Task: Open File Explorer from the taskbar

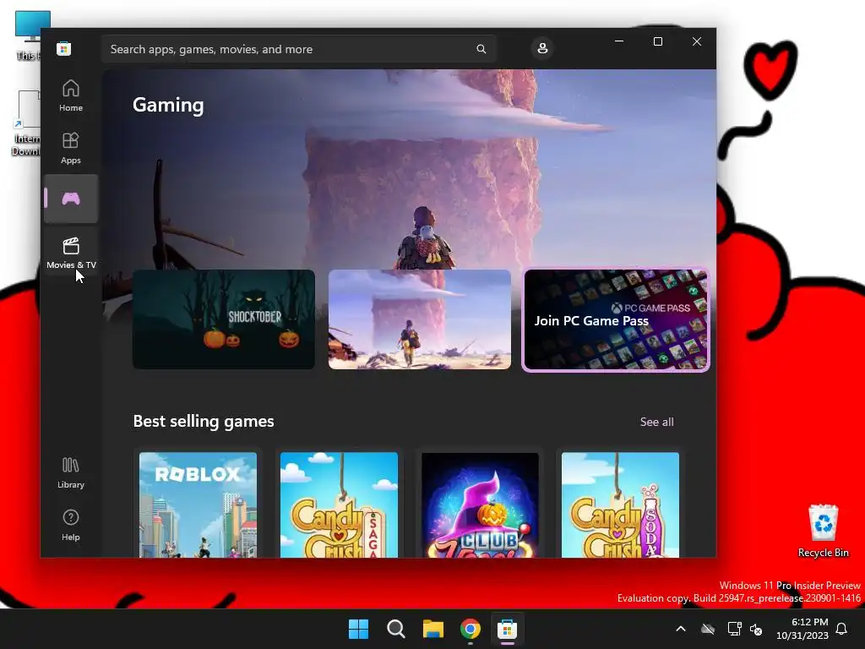Action: (x=433, y=629)
